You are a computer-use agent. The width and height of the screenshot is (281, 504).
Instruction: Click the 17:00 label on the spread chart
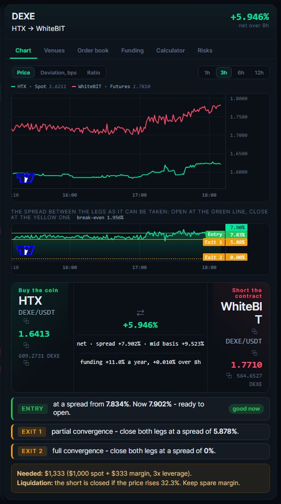139,267
